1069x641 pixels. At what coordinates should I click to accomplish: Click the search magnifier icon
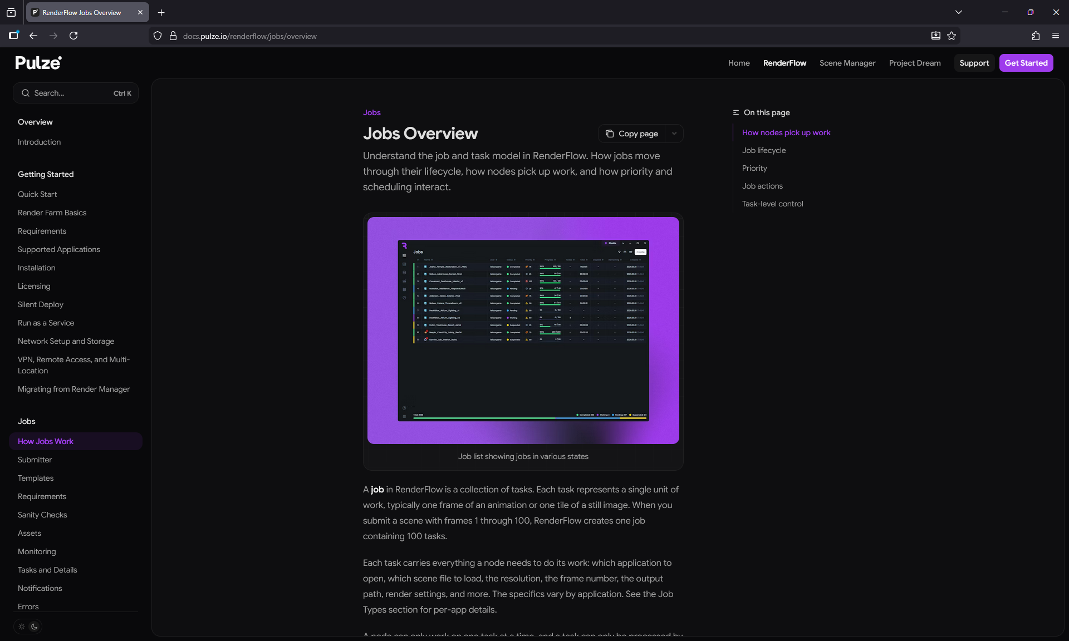[x=26, y=93]
